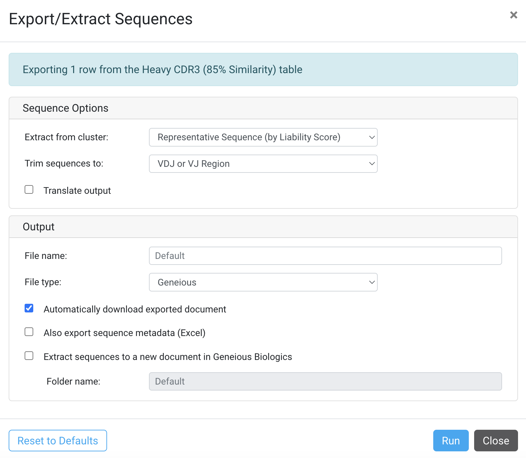Click the 'Trim sequences to:' label
The width and height of the screenshot is (526, 458).
[64, 163]
